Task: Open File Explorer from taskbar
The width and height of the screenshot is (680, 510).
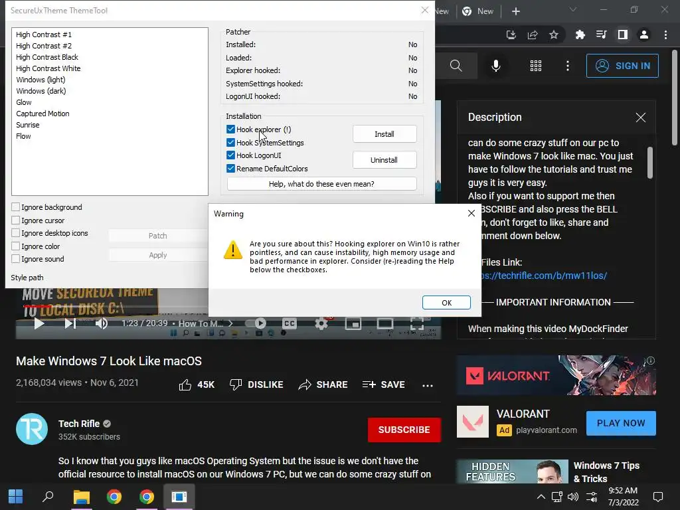Action: [x=81, y=497]
